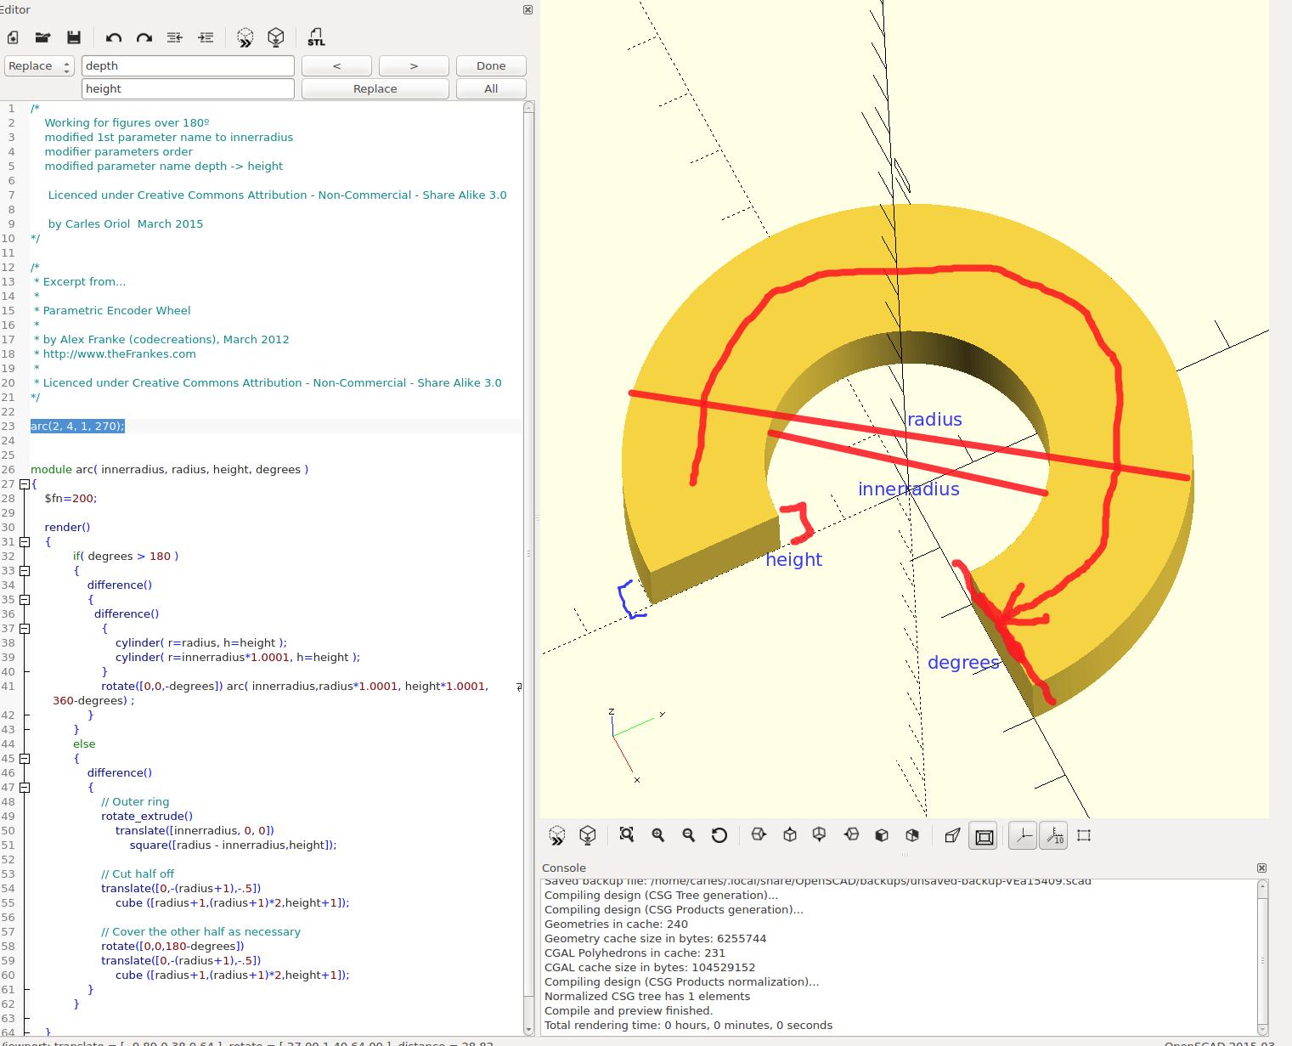This screenshot has height=1046, width=1292.
Task: Export the model as STL
Action: [316, 37]
